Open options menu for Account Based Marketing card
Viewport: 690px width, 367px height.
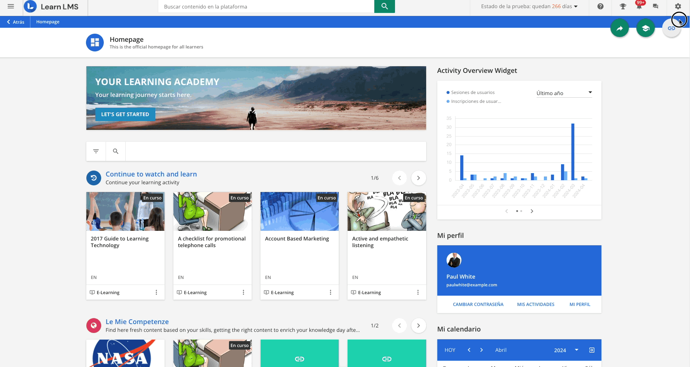(331, 292)
